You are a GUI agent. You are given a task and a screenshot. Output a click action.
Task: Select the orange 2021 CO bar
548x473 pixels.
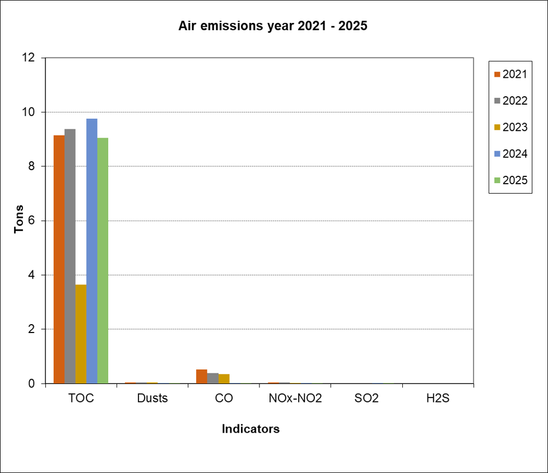click(x=202, y=376)
